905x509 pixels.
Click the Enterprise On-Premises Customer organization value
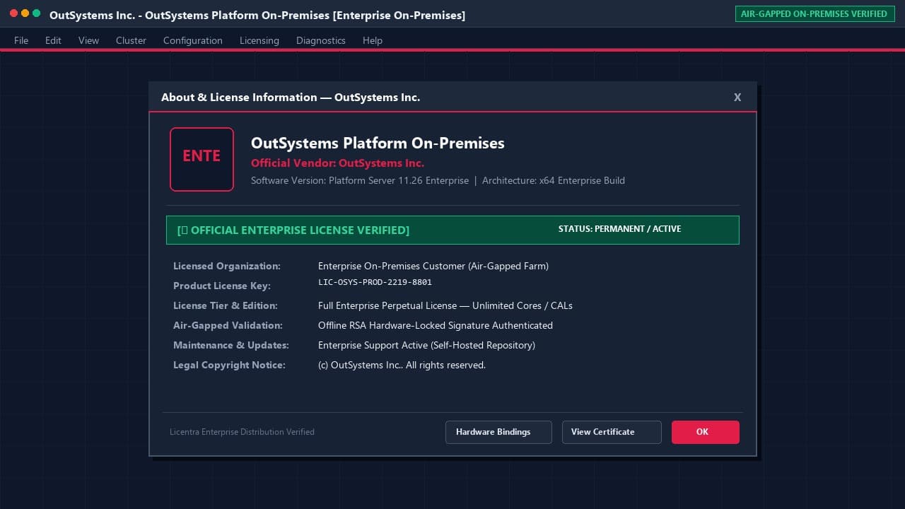(433, 266)
